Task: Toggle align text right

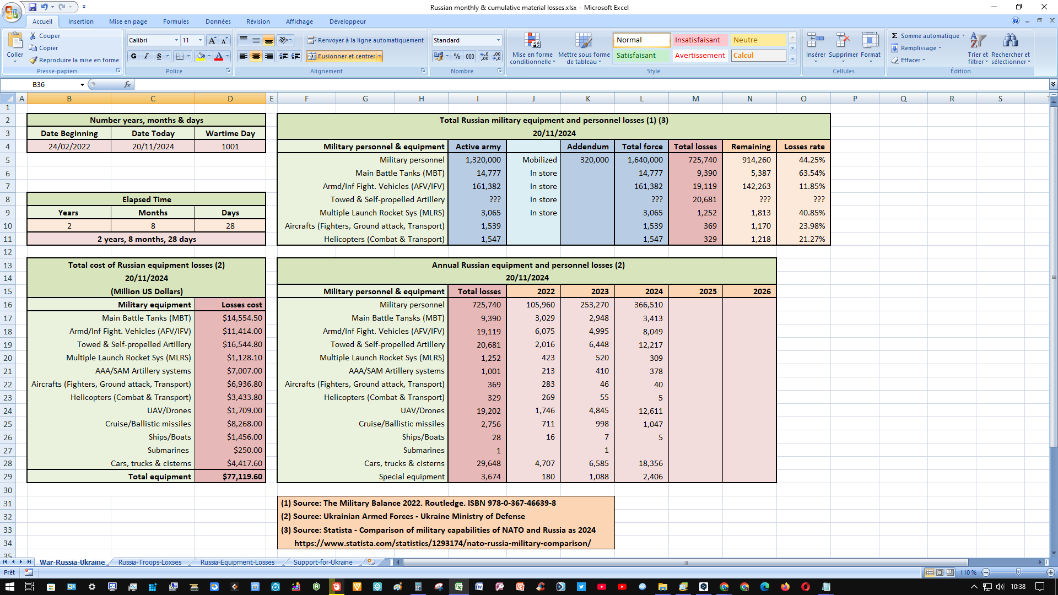Action: point(268,56)
